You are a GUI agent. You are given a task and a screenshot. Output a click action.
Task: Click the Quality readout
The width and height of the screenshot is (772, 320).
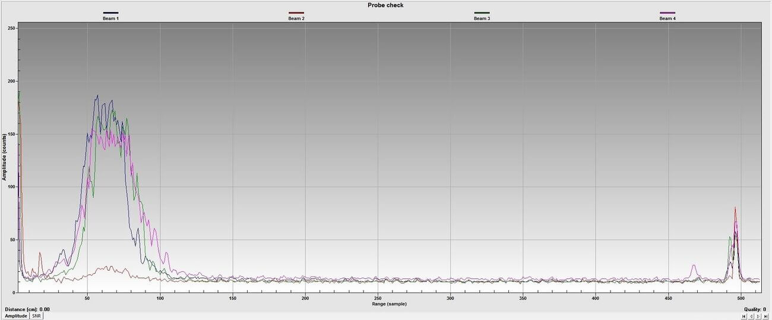click(x=756, y=309)
